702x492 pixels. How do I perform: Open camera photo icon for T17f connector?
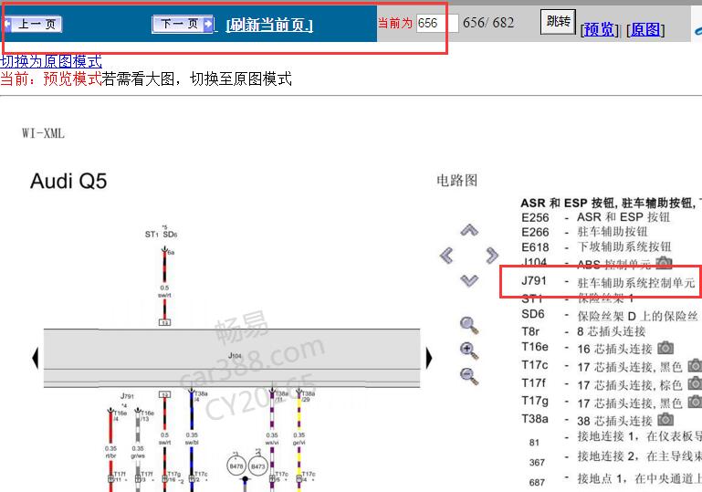(695, 383)
